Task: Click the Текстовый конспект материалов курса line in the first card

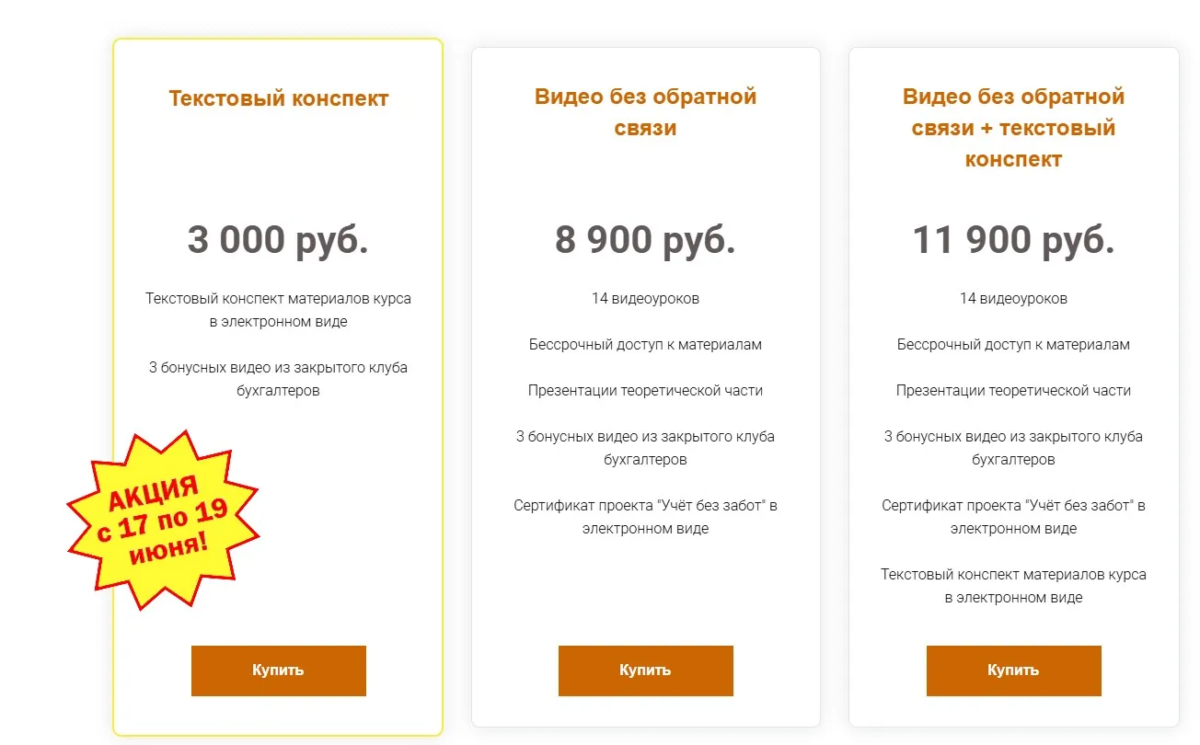Action: (278, 310)
